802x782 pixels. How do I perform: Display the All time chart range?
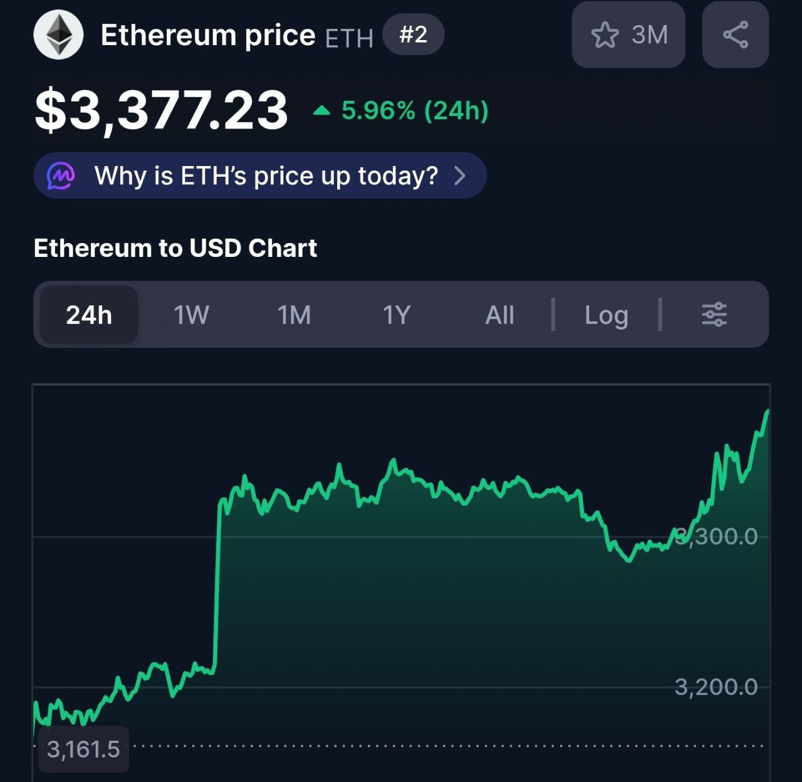coord(499,315)
